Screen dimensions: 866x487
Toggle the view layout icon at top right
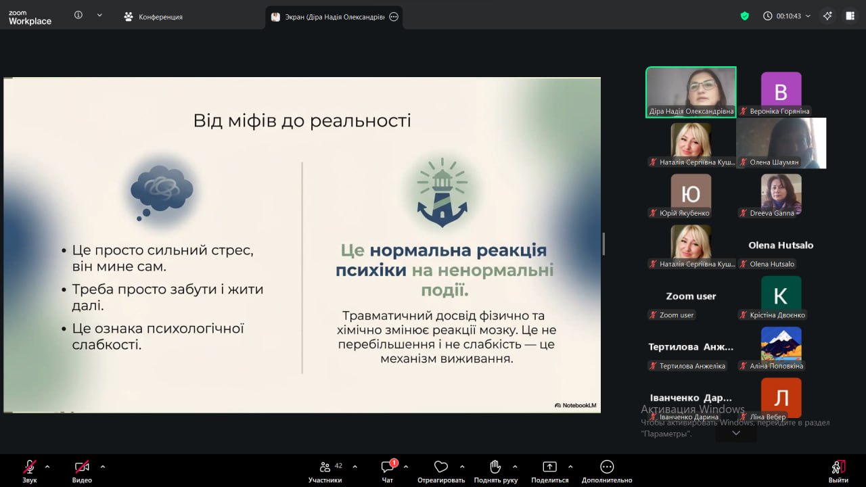tap(850, 16)
